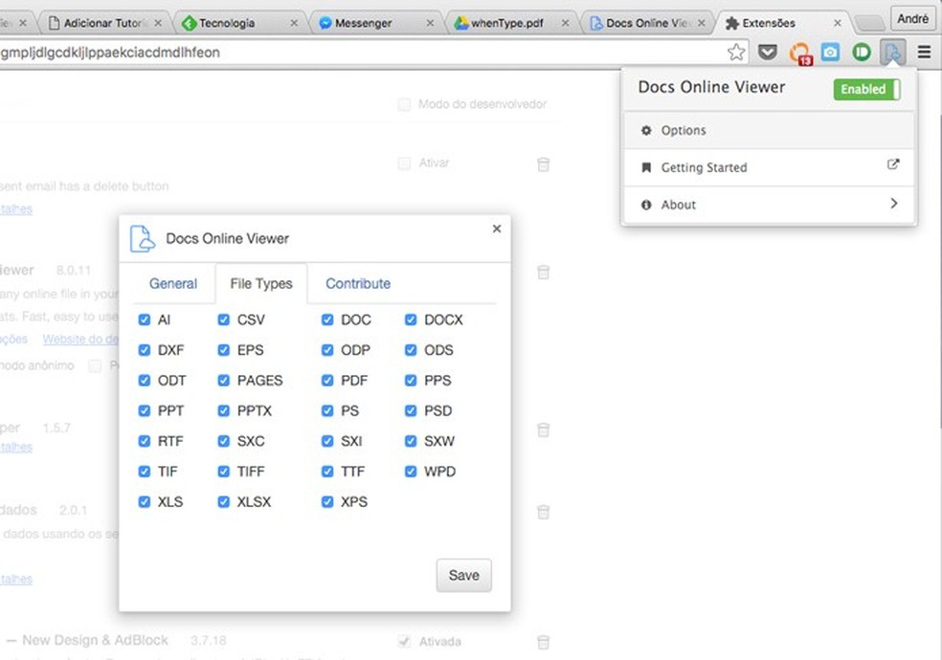Switch to the Tecnologia browser tab
This screenshot has height=660, width=942.
239,23
